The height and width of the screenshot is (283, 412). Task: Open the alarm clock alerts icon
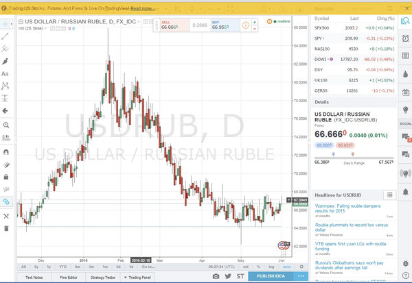405,38
